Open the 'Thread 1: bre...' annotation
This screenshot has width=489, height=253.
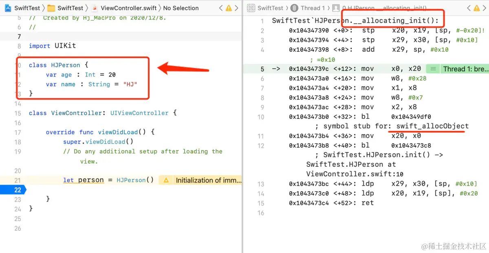(465, 69)
